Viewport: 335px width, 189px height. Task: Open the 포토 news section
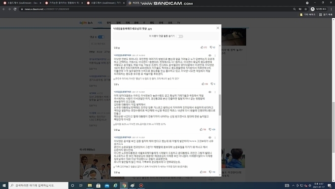[170, 23]
